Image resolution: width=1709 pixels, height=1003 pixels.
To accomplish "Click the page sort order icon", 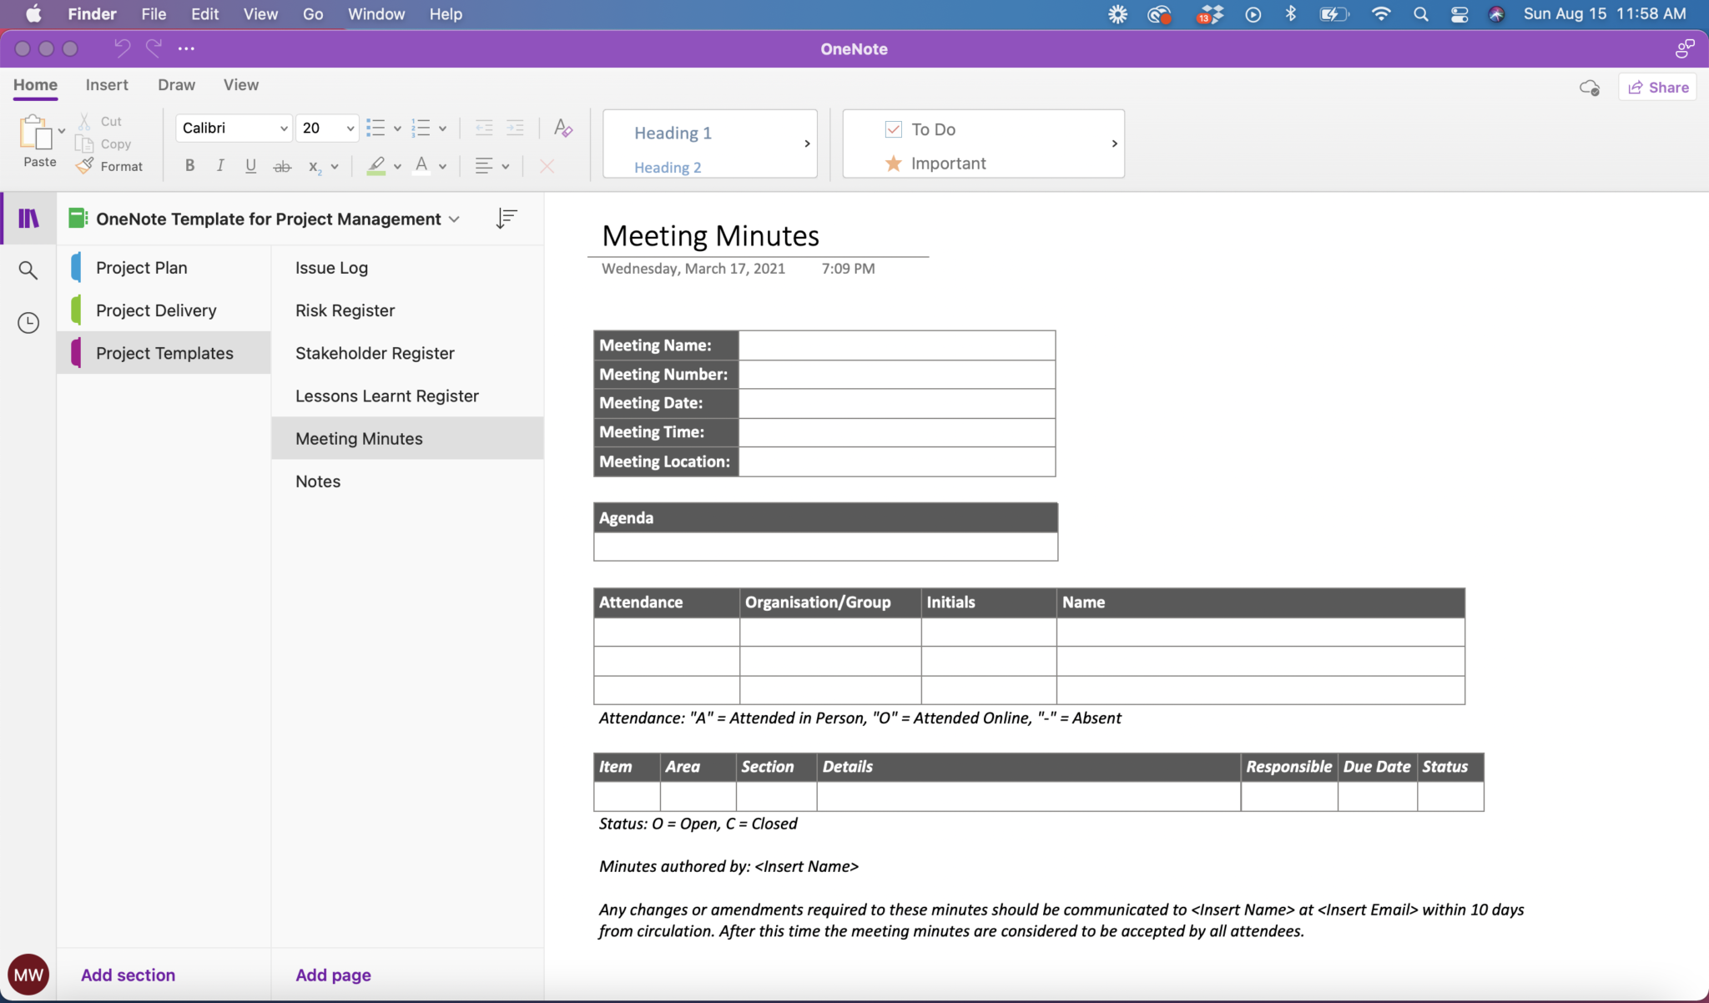I will point(507,219).
